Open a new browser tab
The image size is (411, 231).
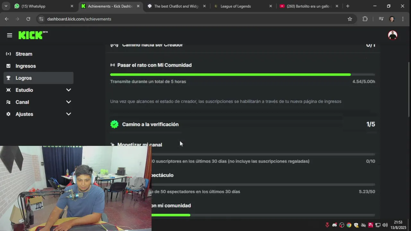point(348,6)
